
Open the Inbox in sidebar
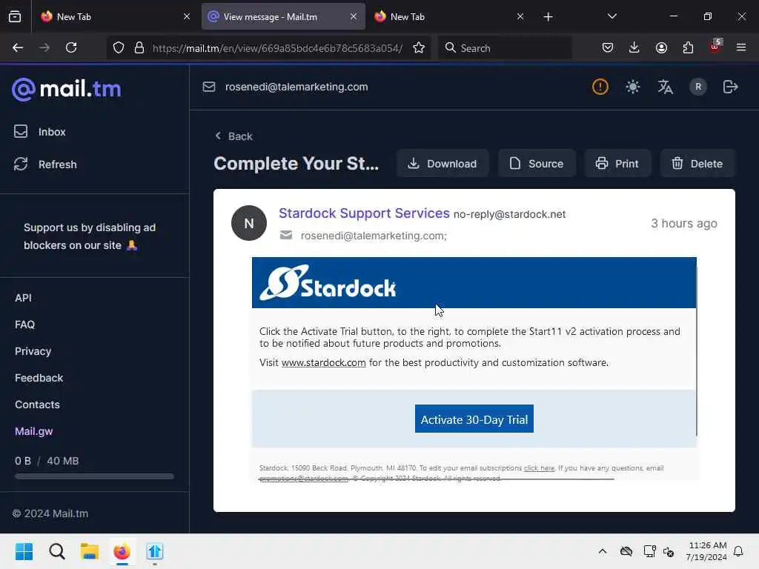click(40, 132)
